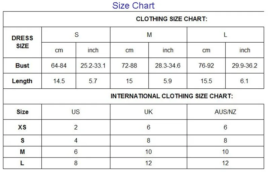Viewport: 269px width, 172px height.
Task: Click the INTERNATIONAL CLOTHING SIZE CHART heading
Action: point(171,96)
